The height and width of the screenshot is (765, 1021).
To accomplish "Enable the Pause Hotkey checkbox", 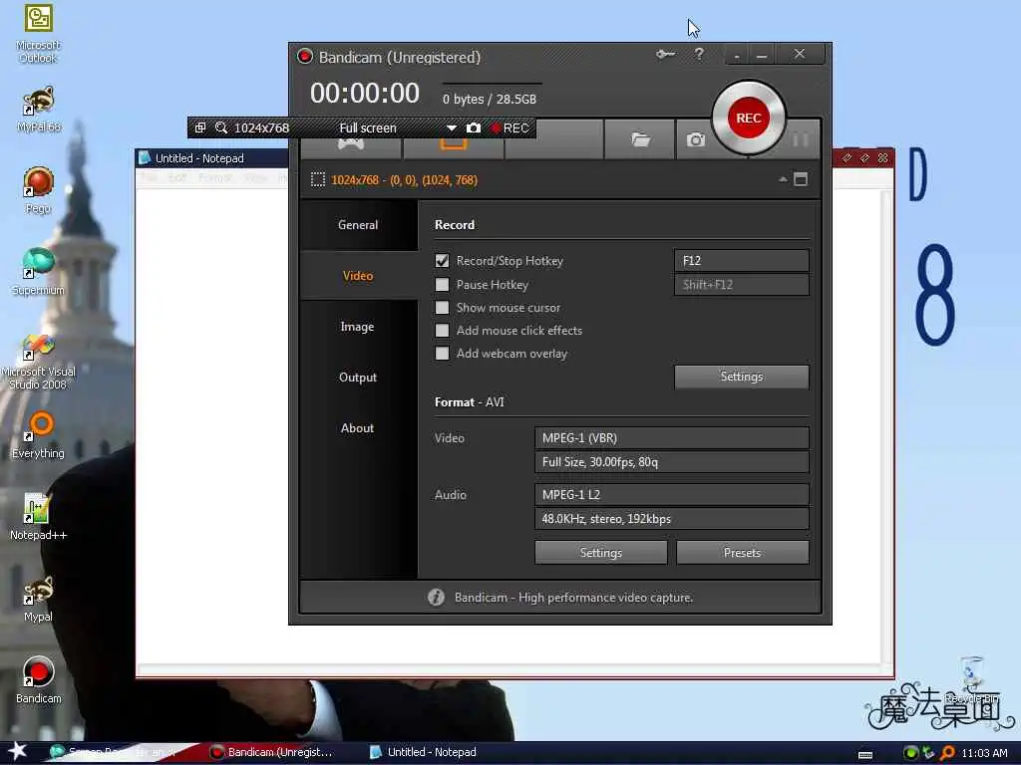I will pyautogui.click(x=442, y=284).
